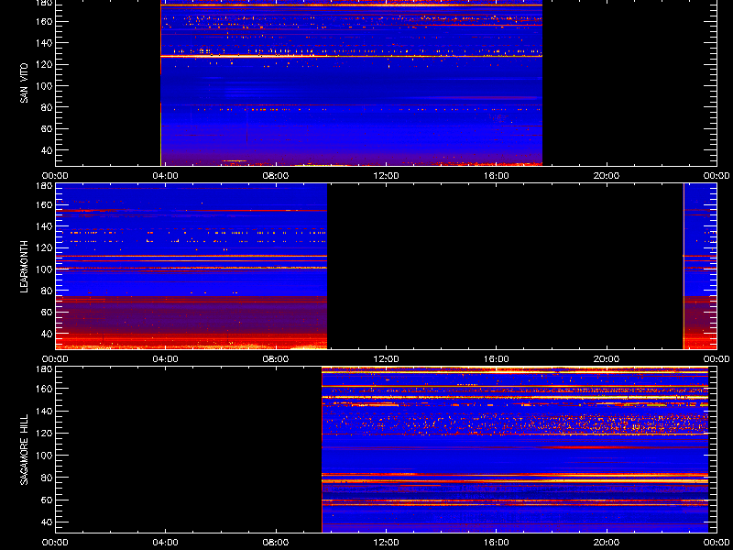This screenshot has width=733, height=550.
Task: Click the 160 frequency tick on San Vito axis
Action: click(x=44, y=21)
